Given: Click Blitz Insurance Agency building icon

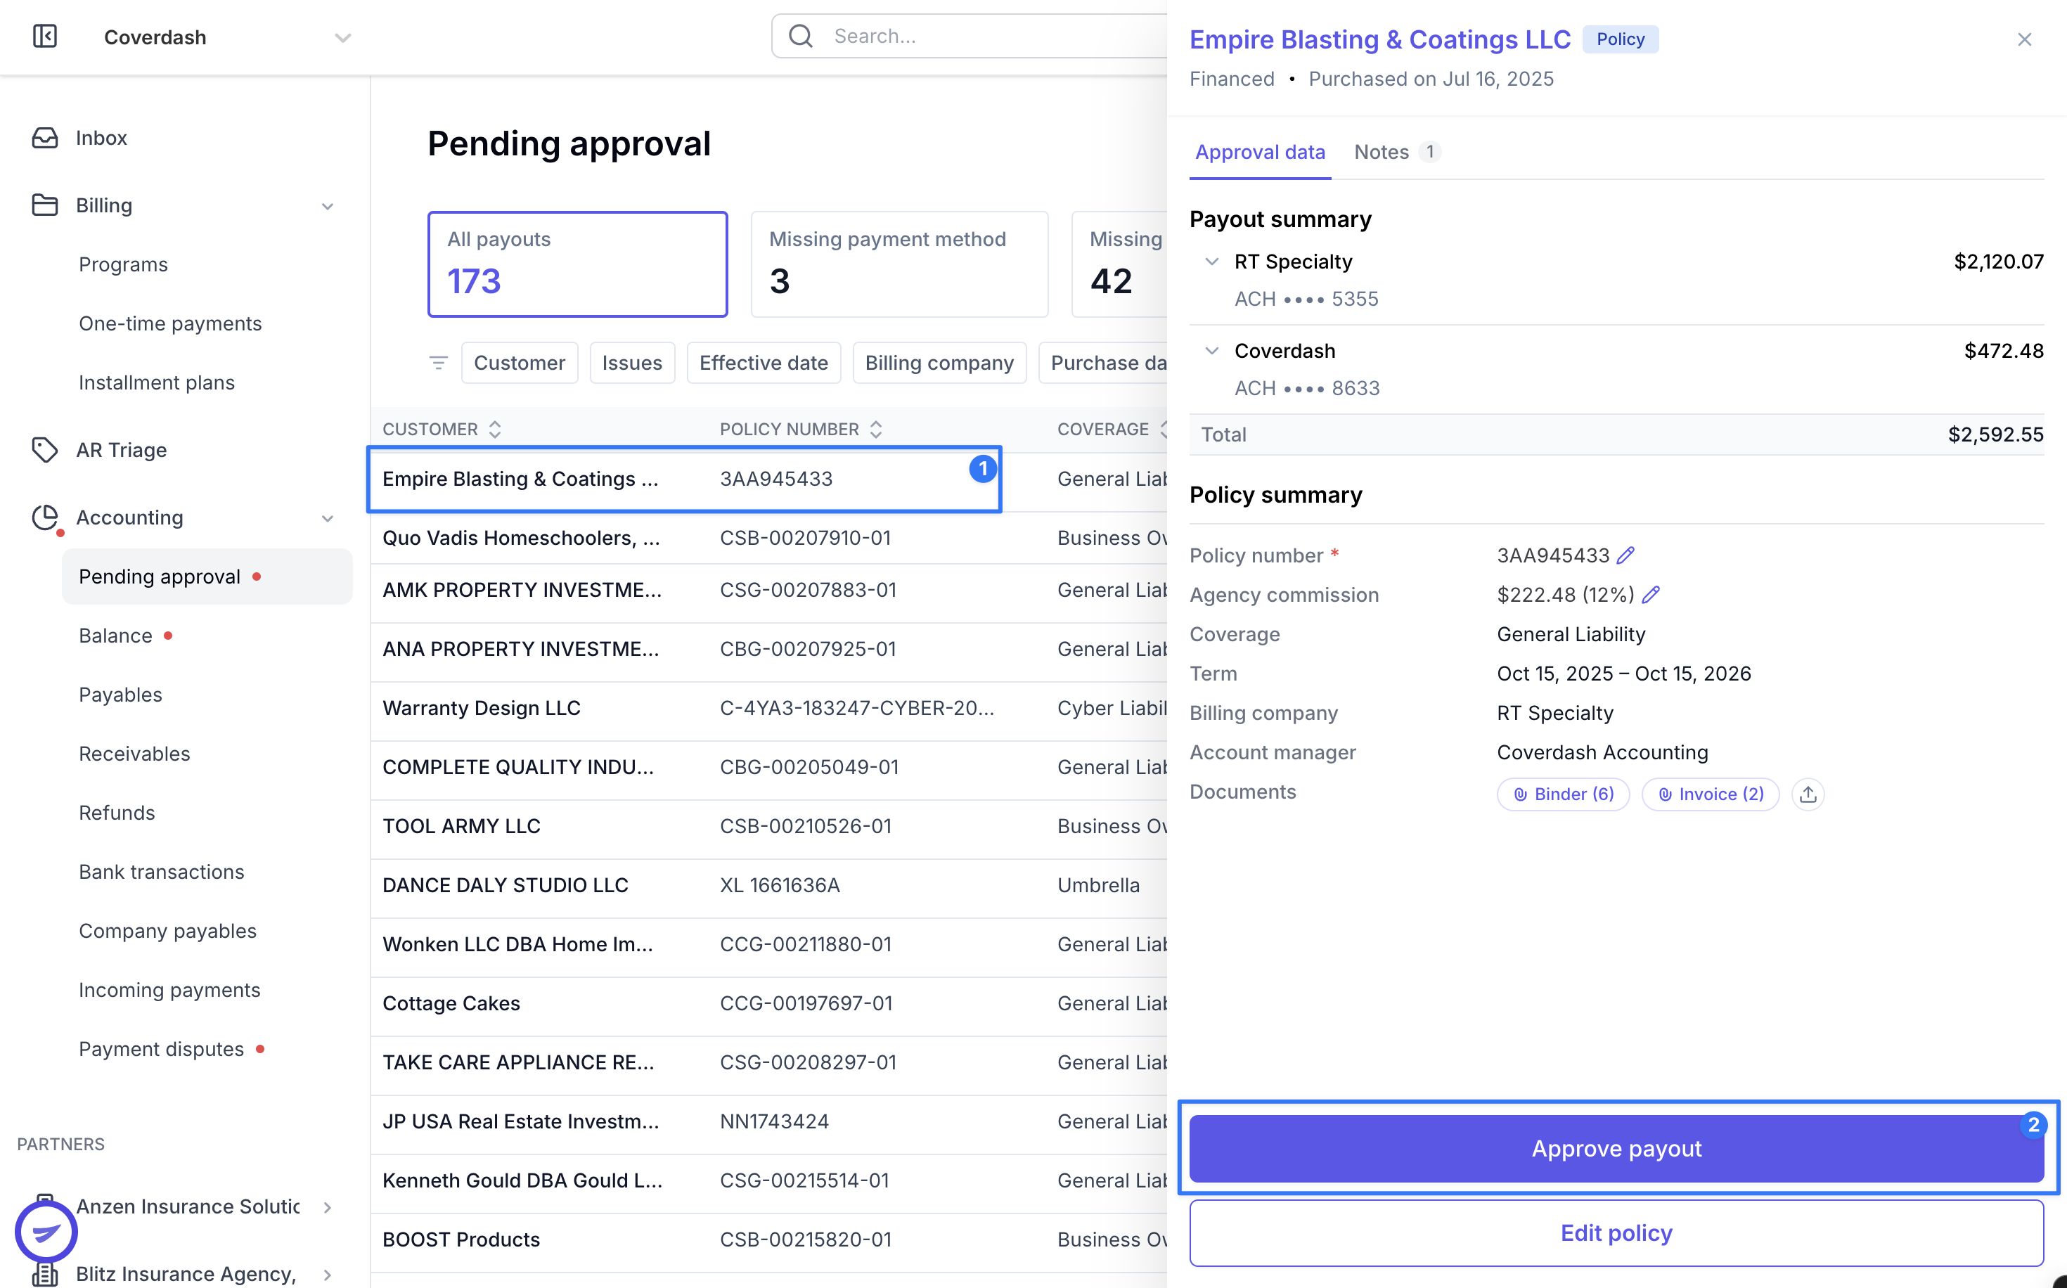Looking at the screenshot, I should coord(45,1275).
